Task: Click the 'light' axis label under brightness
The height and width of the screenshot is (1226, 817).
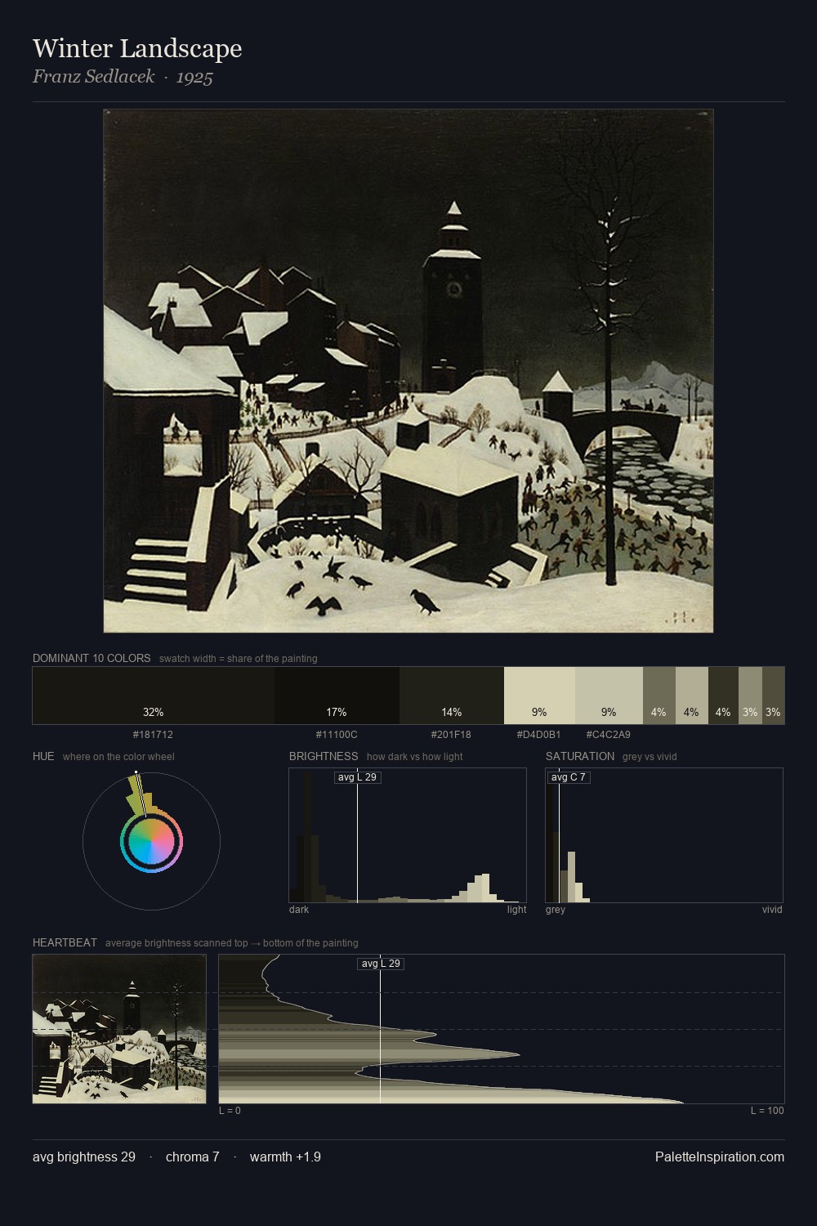Action: coord(516,910)
